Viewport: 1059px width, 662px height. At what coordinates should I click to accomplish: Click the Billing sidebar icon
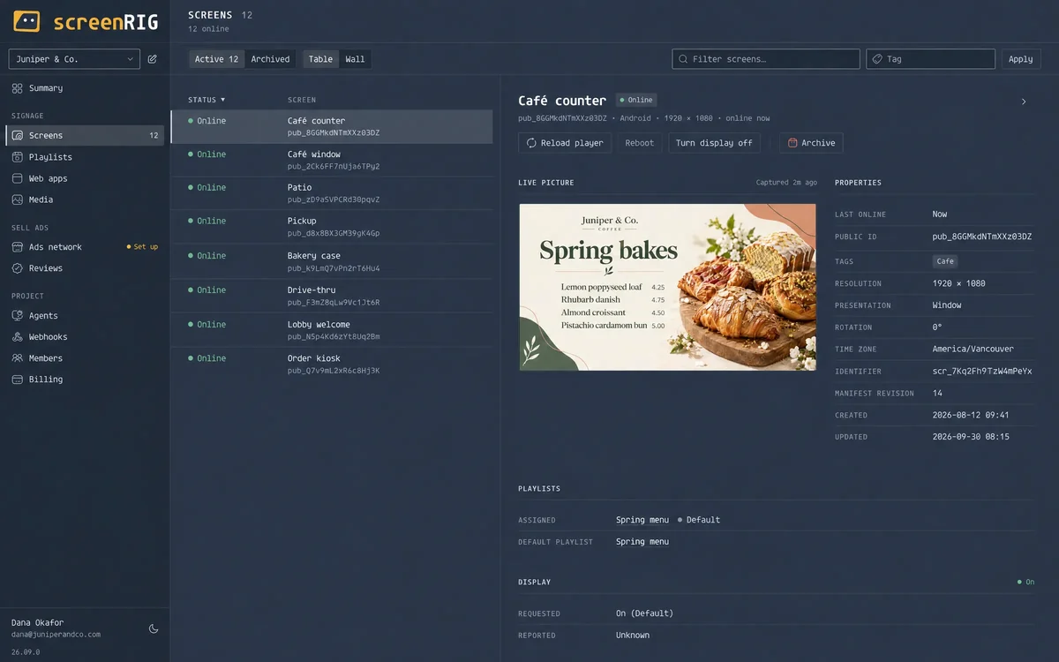18,380
